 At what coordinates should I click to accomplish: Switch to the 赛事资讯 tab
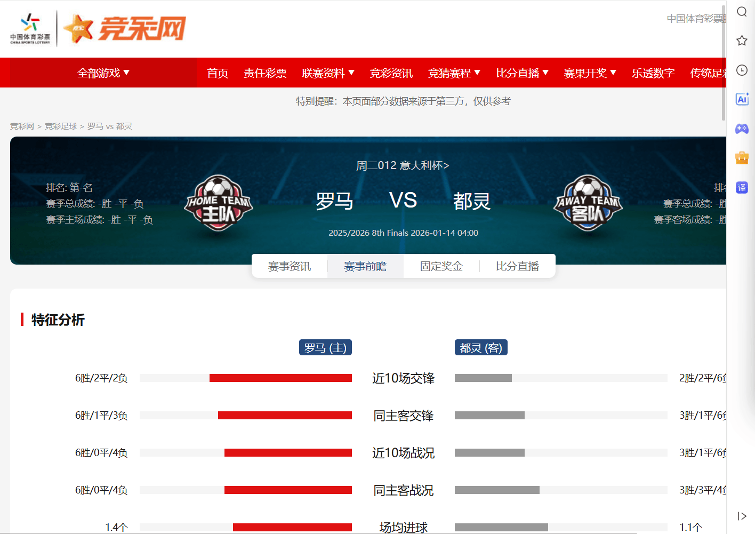coord(290,266)
